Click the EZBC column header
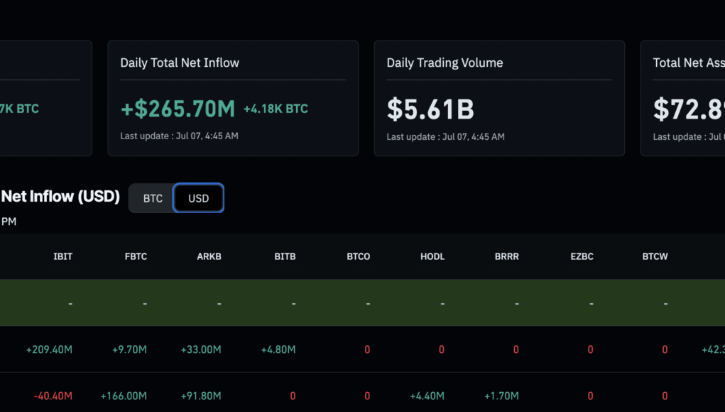This screenshot has height=412, width=725. point(582,256)
